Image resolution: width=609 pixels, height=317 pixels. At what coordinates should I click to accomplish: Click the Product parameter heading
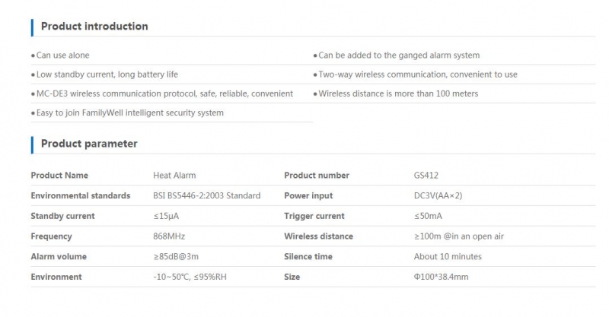[x=89, y=144]
